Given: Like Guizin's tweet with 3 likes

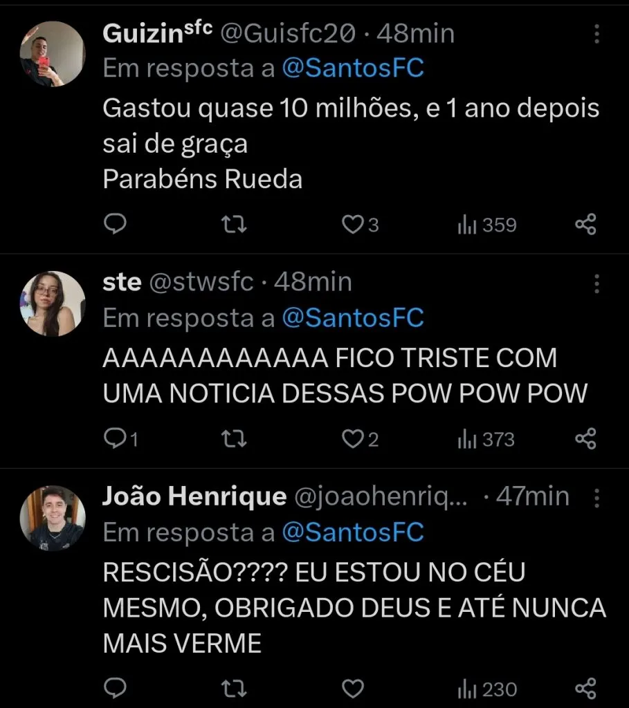Looking at the screenshot, I should pyautogui.click(x=354, y=224).
